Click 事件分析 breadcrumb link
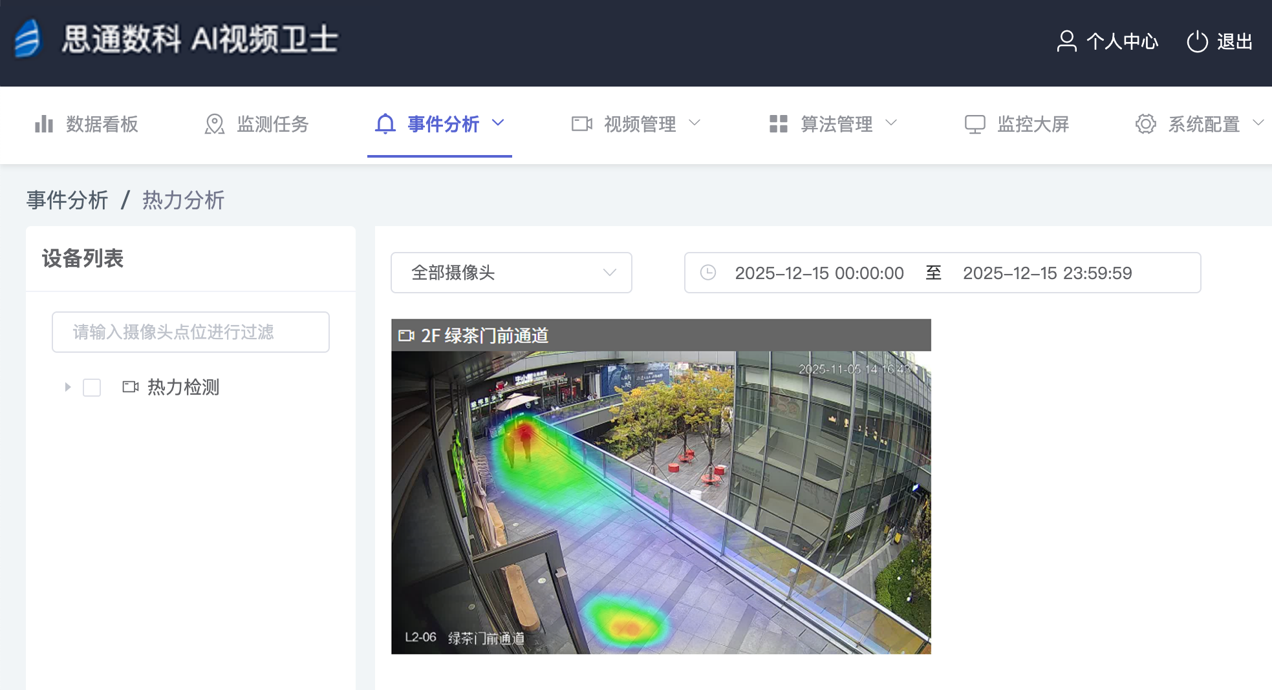 pyautogui.click(x=67, y=200)
